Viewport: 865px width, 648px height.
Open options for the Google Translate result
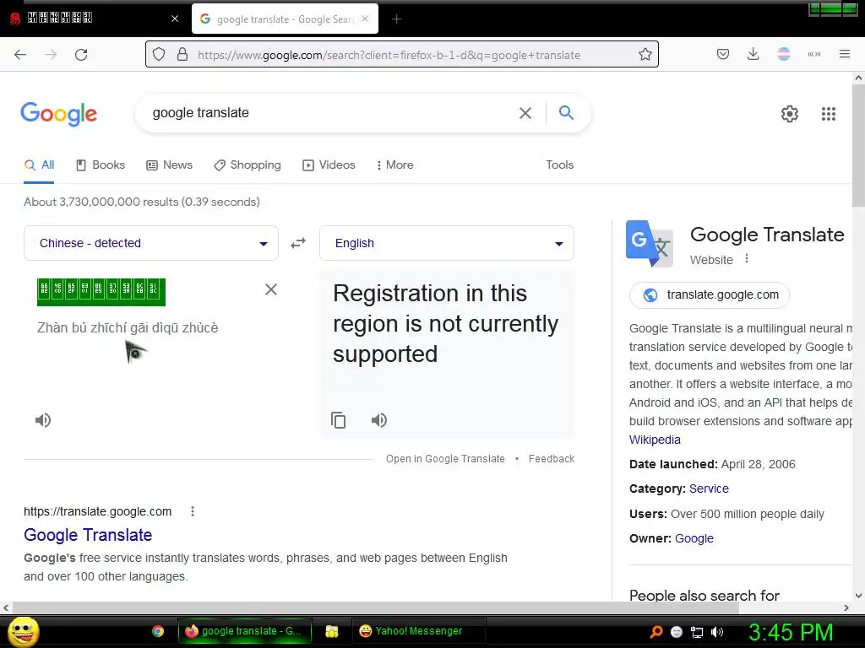click(193, 511)
